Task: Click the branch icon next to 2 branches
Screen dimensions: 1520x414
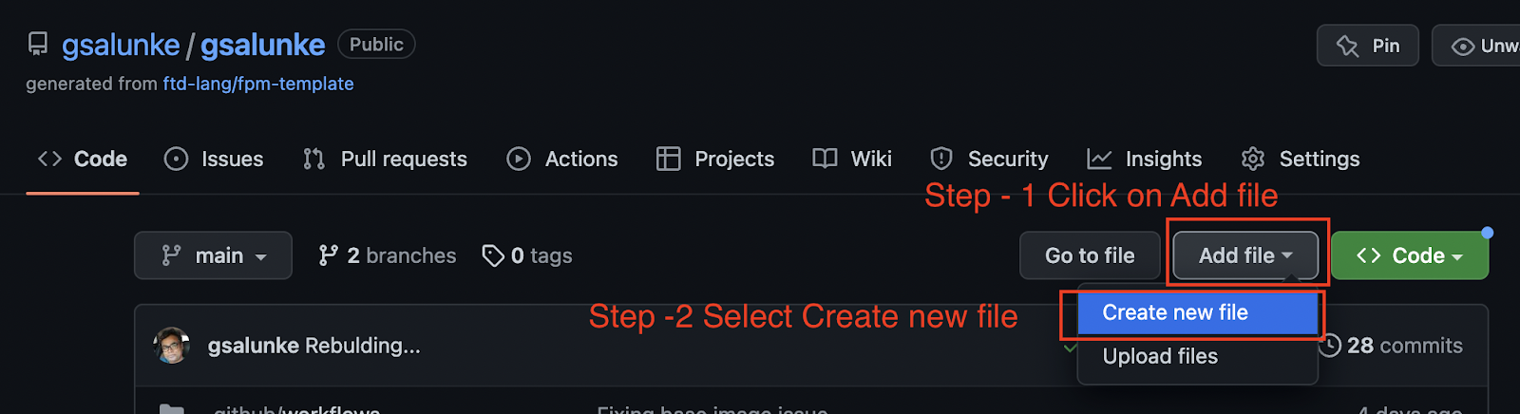Action: [x=328, y=255]
